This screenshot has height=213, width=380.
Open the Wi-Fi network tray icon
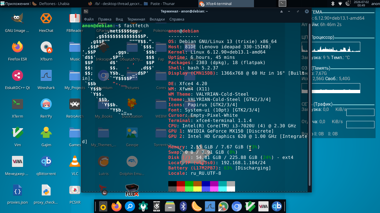pyautogui.click(x=340, y=4)
